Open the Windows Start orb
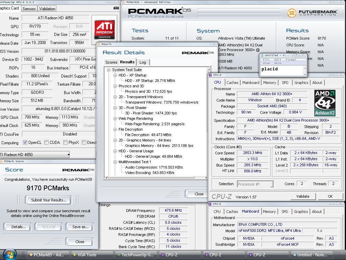Screen dimensions: 346x260 10,255
